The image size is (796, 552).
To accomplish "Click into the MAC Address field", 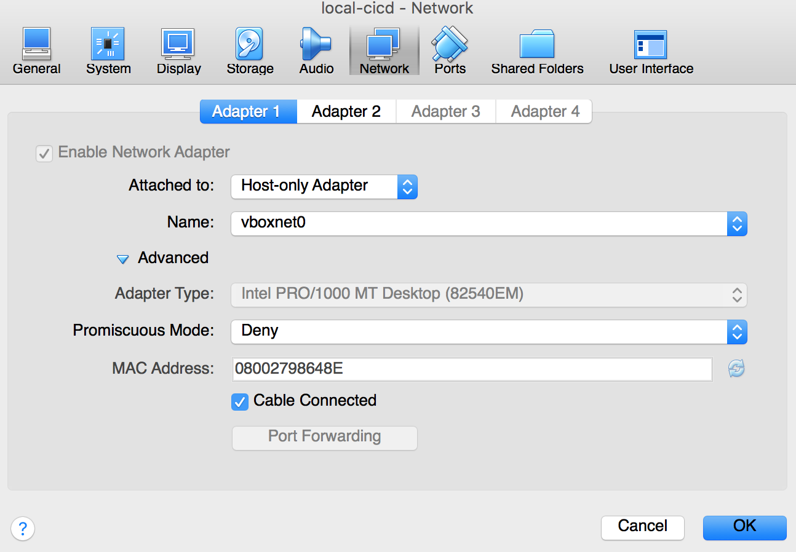I will point(472,369).
